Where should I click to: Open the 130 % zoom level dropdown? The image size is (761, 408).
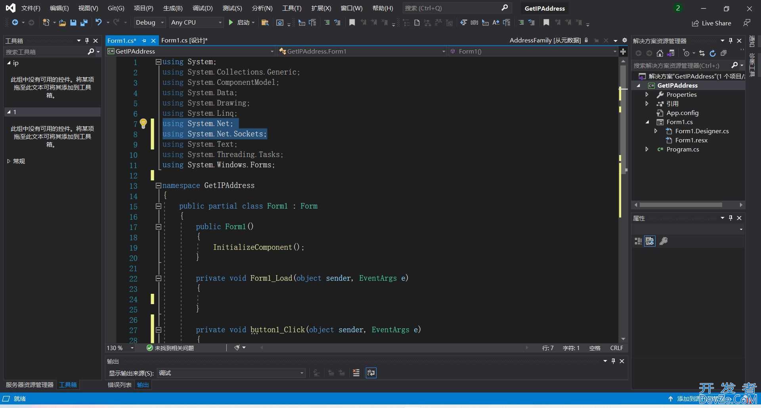pos(120,348)
